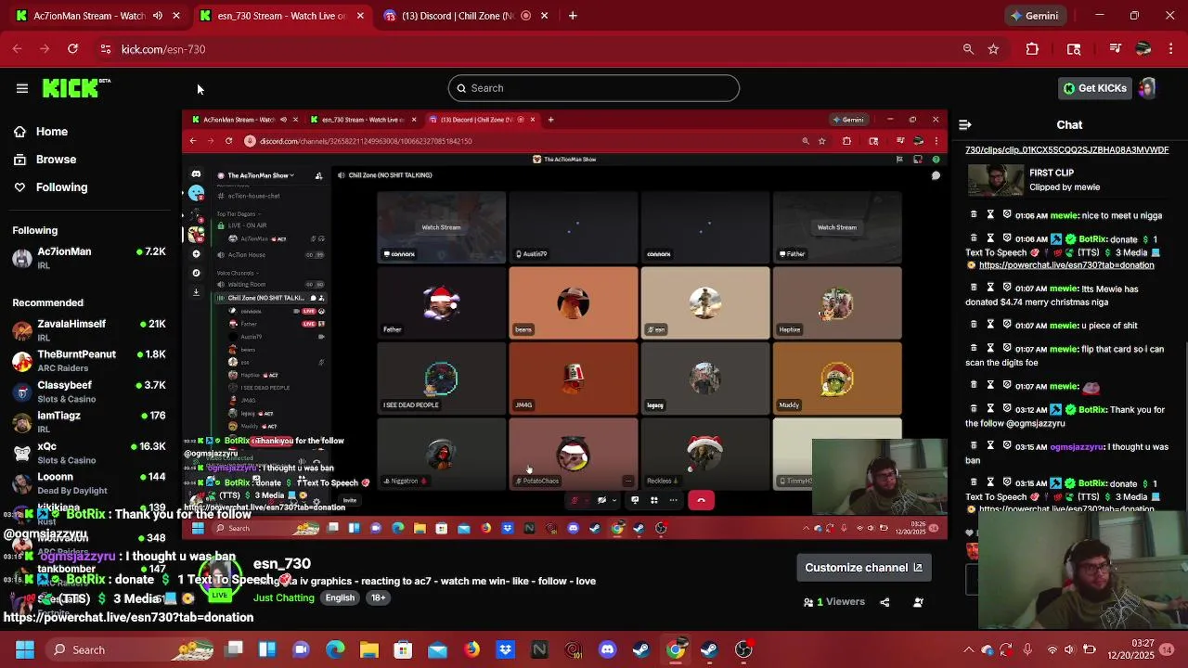Image resolution: width=1188 pixels, height=668 pixels.
Task: Open the Get KICKs button
Action: pyautogui.click(x=1095, y=88)
